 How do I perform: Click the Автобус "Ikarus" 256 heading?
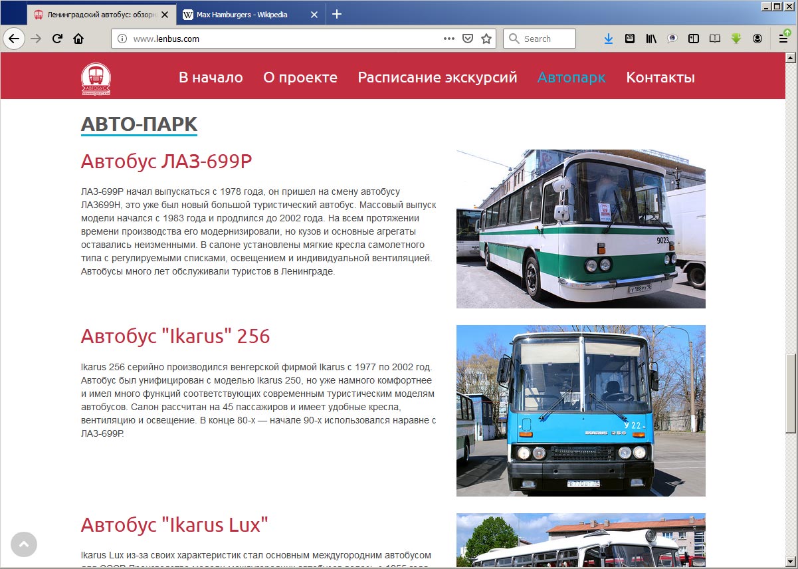[175, 336]
